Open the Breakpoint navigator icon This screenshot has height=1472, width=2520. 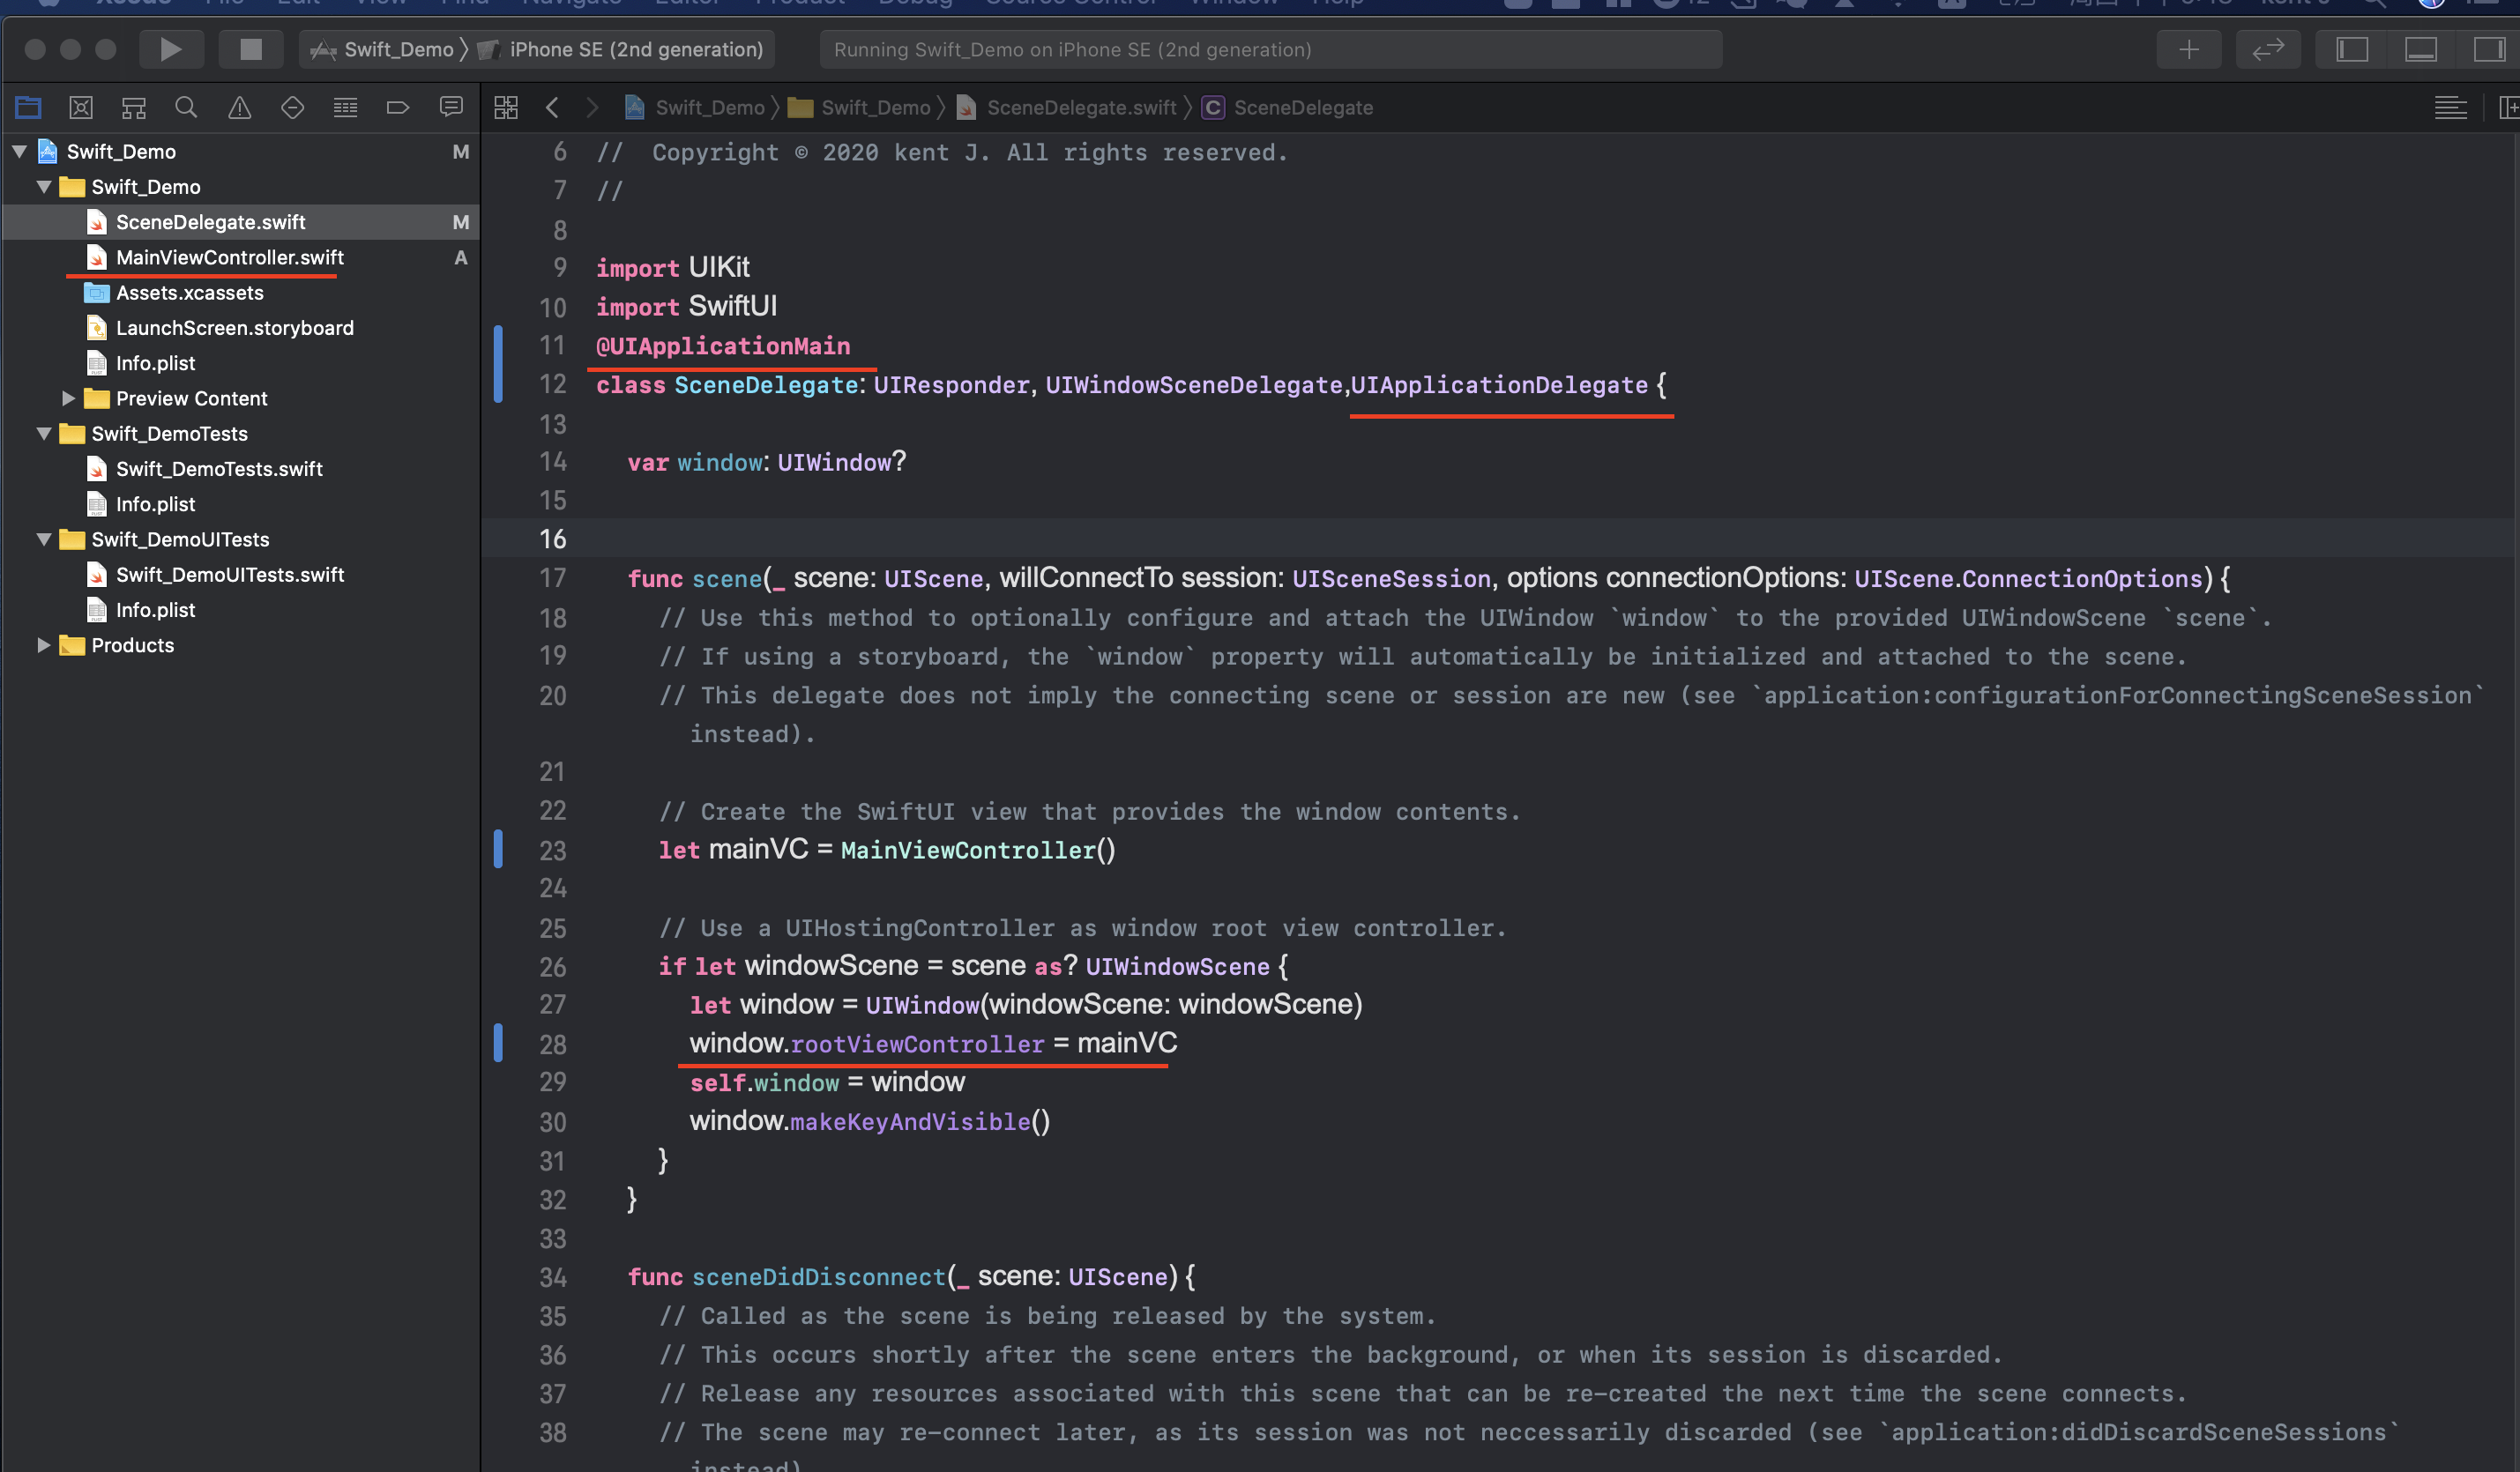click(397, 107)
